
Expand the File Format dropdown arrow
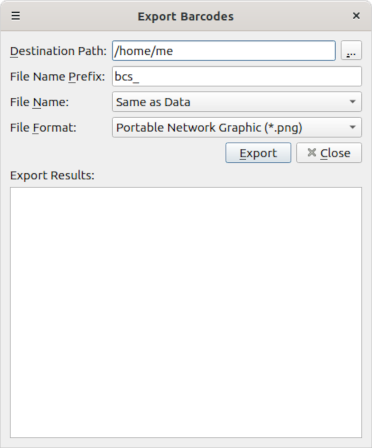352,127
